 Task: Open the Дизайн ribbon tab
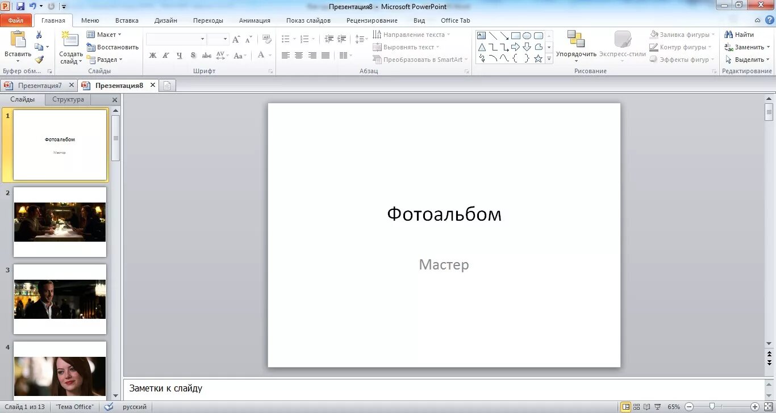pos(166,20)
